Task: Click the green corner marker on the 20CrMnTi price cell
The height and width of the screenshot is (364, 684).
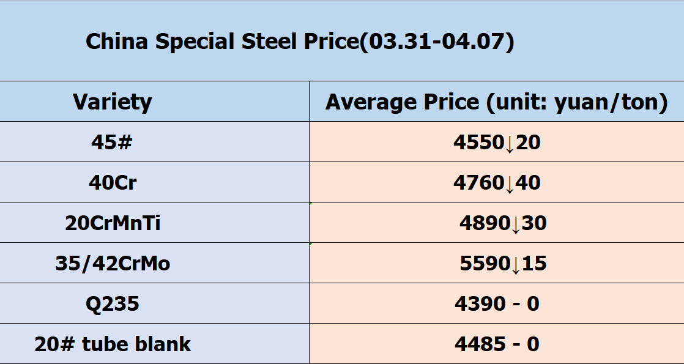Action: pyautogui.click(x=311, y=204)
